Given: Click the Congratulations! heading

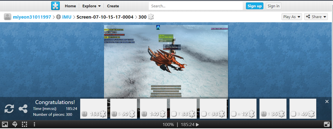Looking at the screenshot, I should pyautogui.click(x=55, y=102).
